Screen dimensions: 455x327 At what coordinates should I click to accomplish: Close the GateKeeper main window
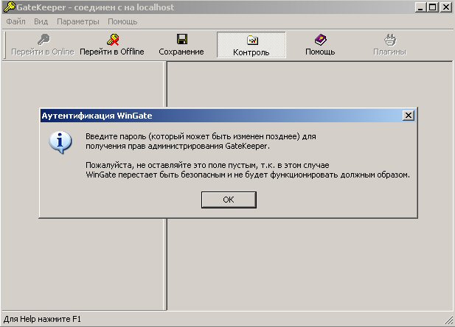point(446,7)
